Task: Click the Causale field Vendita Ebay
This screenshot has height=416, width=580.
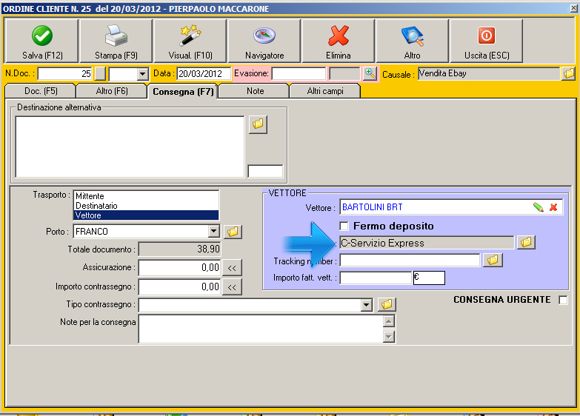Action: pos(489,73)
